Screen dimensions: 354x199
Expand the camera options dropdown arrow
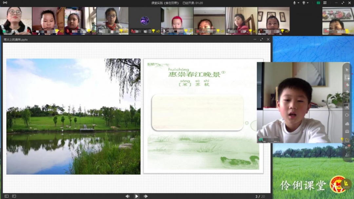click(308, 3)
